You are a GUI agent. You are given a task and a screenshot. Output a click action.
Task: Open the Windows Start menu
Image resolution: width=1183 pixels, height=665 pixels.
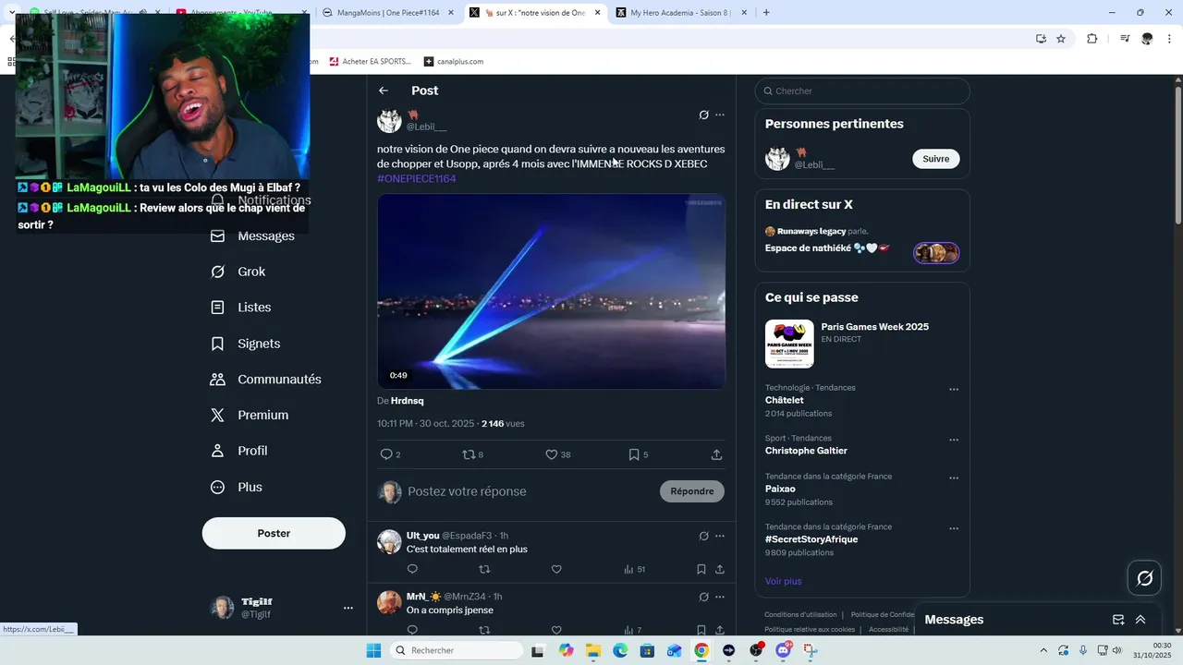tap(373, 650)
